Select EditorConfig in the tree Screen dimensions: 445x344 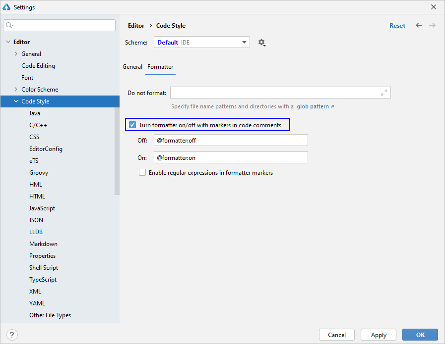tap(46, 149)
